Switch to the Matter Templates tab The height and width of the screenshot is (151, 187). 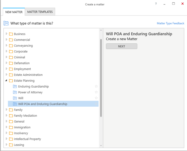tap(40, 12)
